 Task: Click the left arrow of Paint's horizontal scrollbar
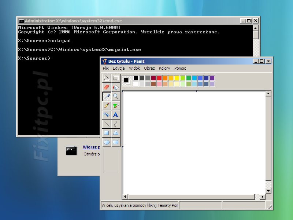pos(125,197)
